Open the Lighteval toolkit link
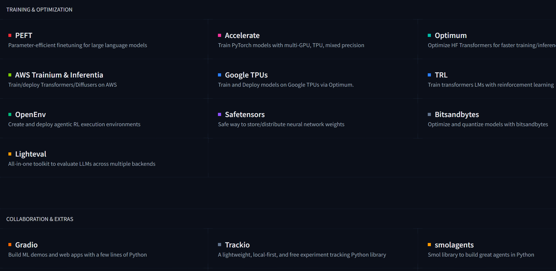This screenshot has width=556, height=271. 31,154
